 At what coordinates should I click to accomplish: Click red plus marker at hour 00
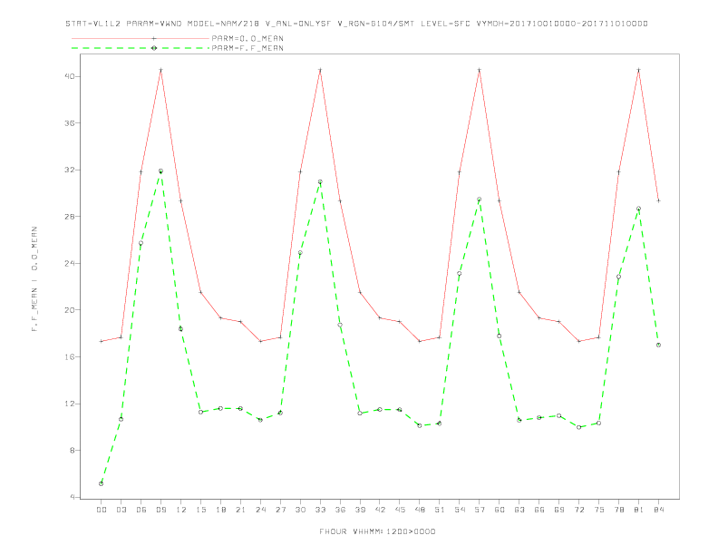click(102, 341)
